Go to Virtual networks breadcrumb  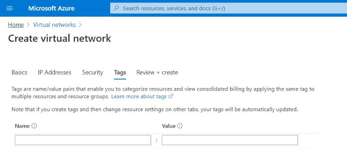point(54,25)
